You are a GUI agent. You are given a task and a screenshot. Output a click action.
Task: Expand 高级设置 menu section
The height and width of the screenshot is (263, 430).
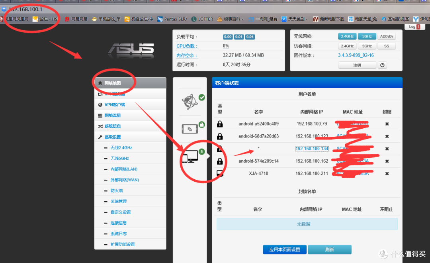pyautogui.click(x=130, y=137)
